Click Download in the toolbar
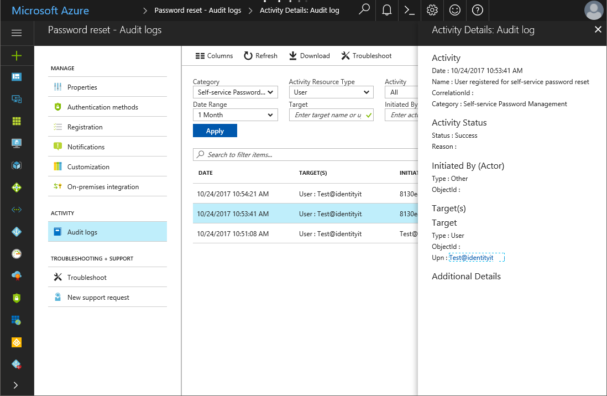 coord(310,56)
